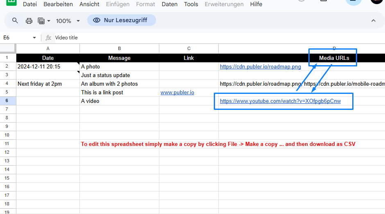The height and width of the screenshot is (214, 385).
Task: Select the row 4 media URLs cell
Action: pos(302,84)
